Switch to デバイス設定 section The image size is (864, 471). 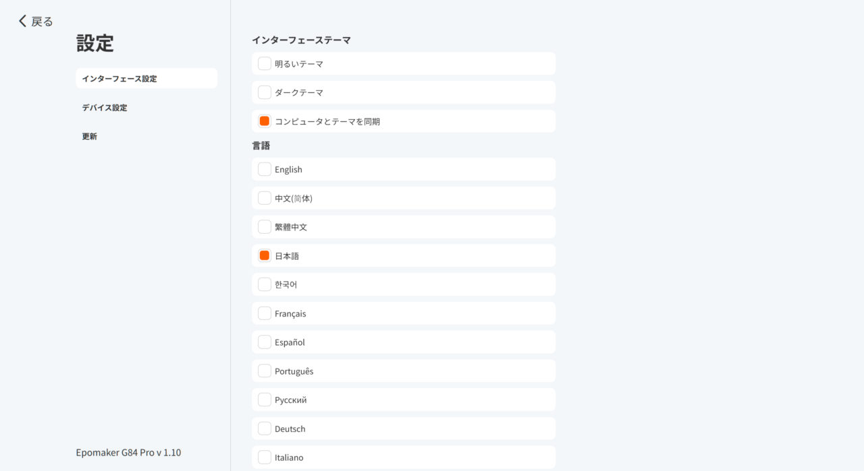click(x=105, y=107)
